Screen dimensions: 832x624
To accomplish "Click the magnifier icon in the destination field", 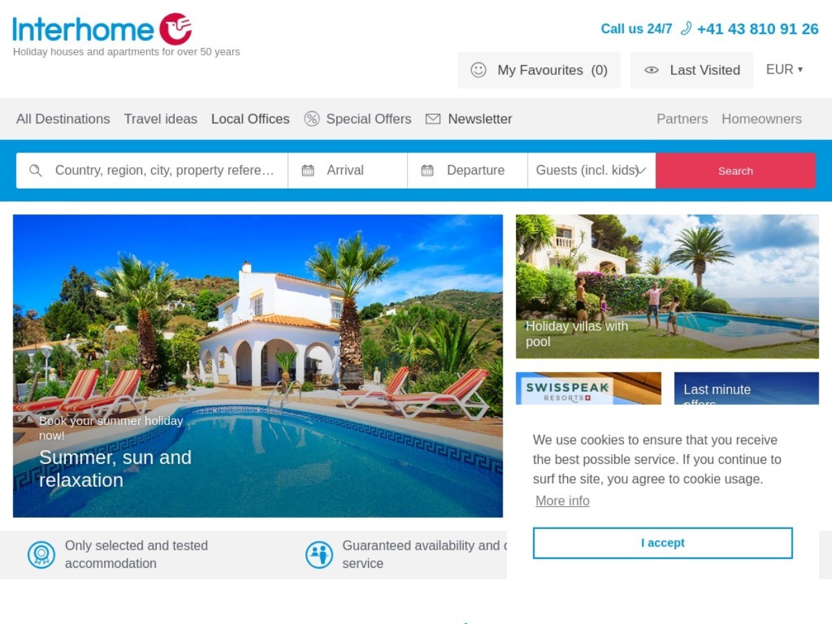I will tap(35, 171).
